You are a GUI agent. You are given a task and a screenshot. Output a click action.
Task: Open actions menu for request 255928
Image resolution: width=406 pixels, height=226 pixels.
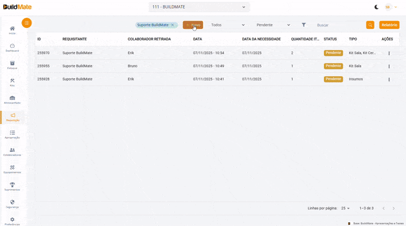point(389,79)
